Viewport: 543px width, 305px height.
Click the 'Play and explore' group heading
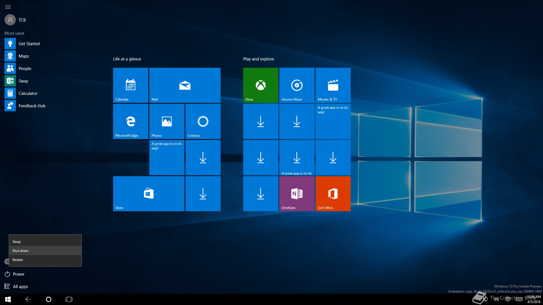258,59
